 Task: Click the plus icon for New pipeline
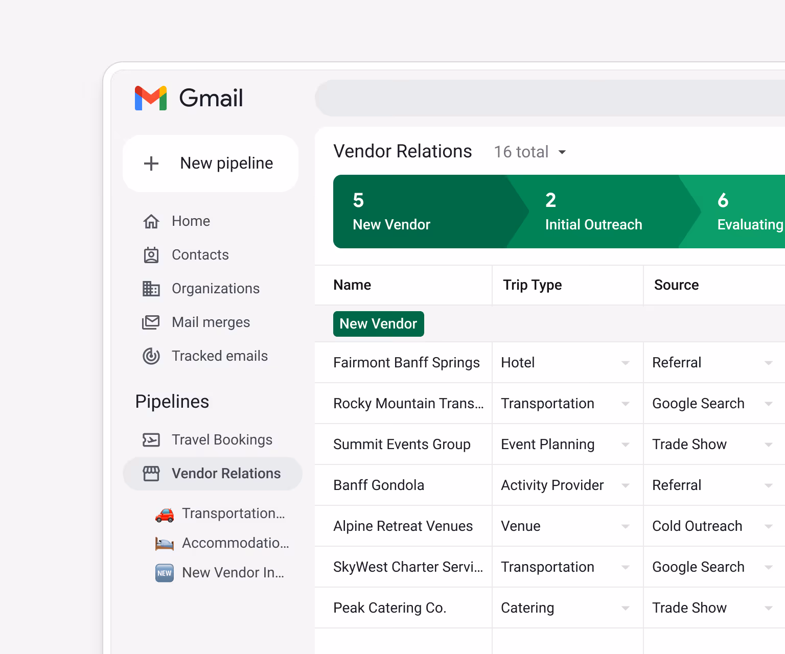[151, 163]
